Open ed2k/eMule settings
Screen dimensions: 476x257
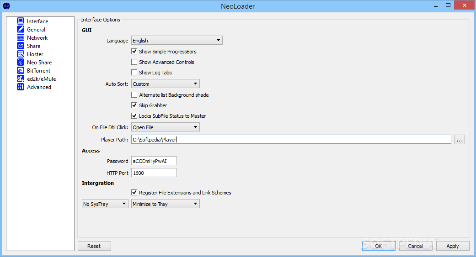click(41, 79)
